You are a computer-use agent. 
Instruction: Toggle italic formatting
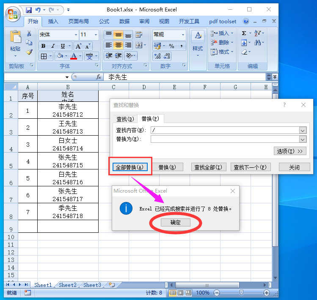(x=53, y=46)
